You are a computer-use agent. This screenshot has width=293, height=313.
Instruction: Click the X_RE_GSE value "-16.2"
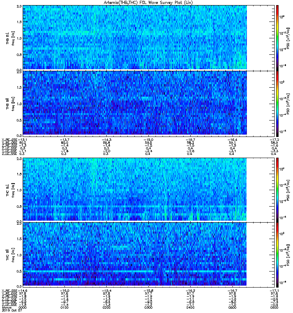(x=190, y=291)
